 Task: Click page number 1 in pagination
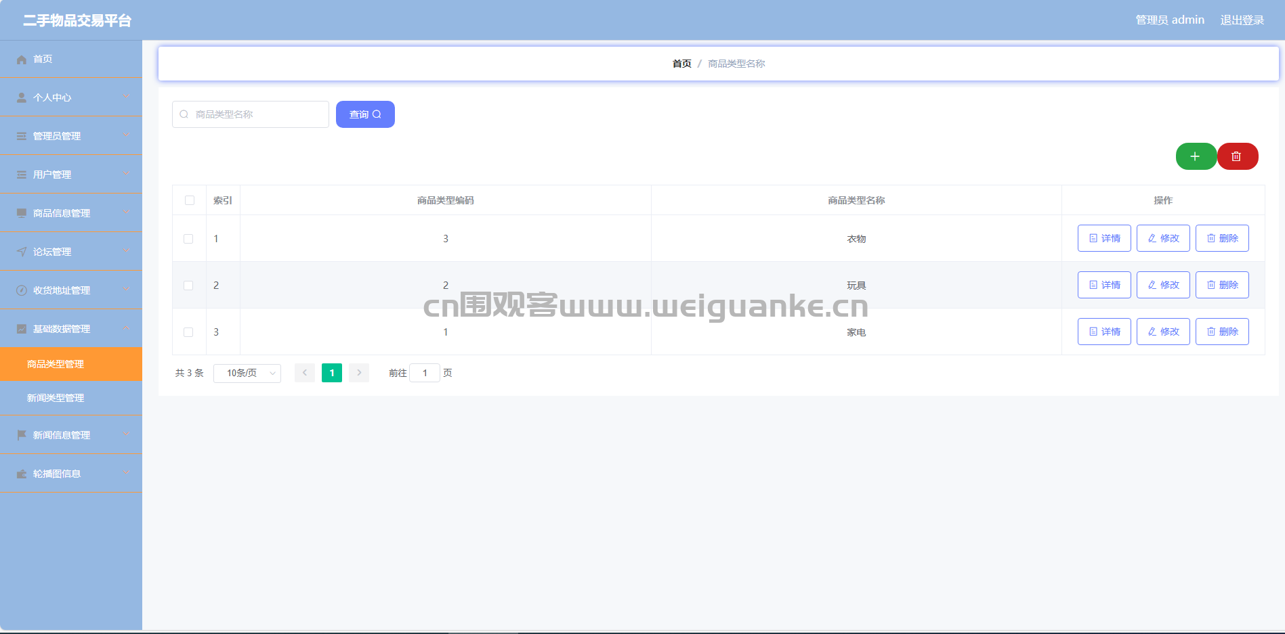tap(332, 373)
